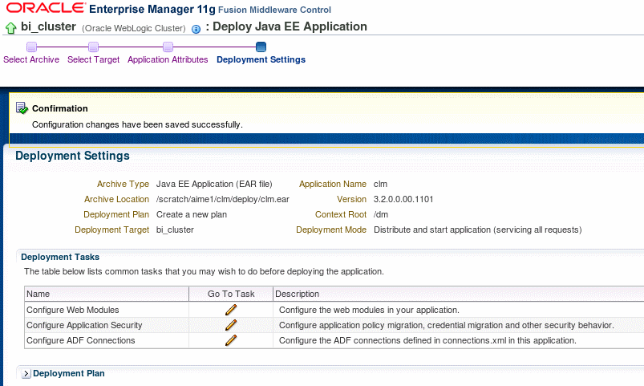This screenshot has width=644, height=386.
Task: Click the Confirmation message title
Action: click(60, 108)
